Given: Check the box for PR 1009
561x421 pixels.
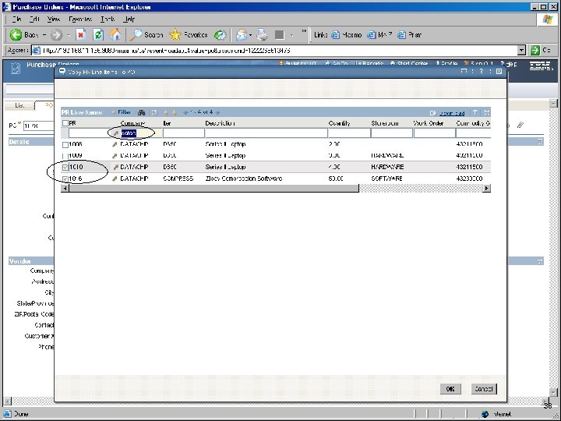Looking at the screenshot, I should pyautogui.click(x=65, y=156).
